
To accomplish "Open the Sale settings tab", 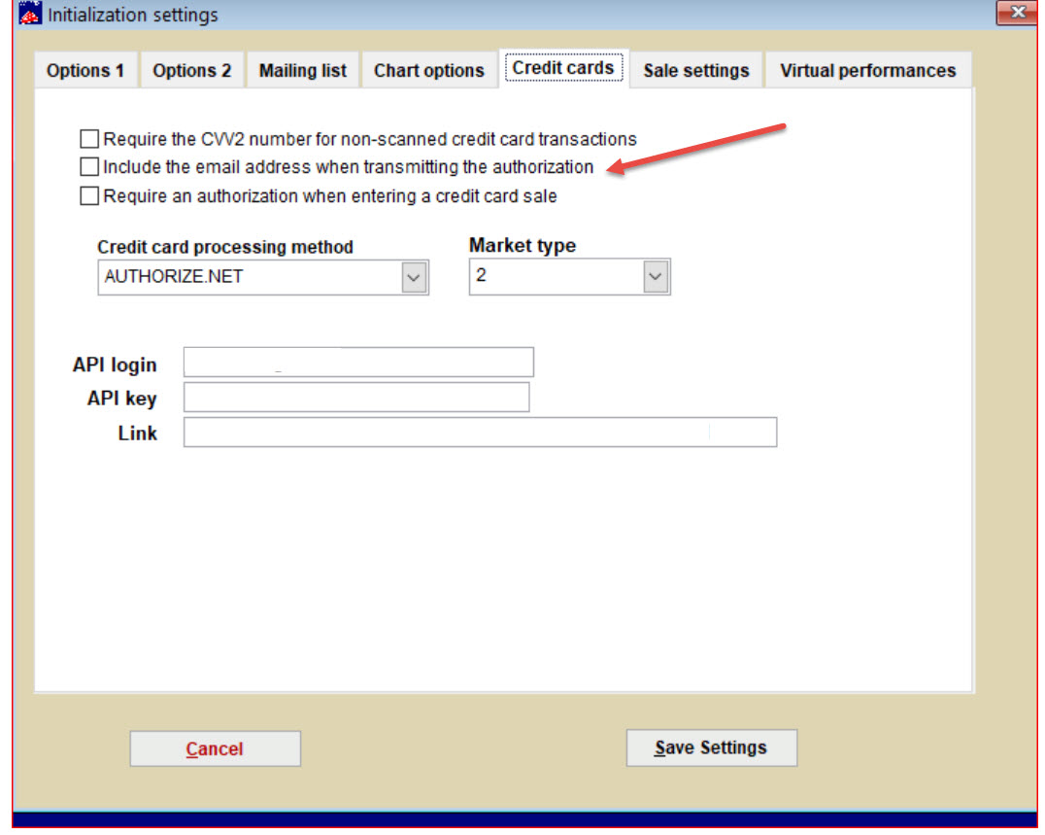I will pos(695,71).
